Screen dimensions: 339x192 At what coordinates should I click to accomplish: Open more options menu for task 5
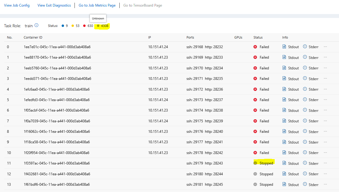point(325,100)
